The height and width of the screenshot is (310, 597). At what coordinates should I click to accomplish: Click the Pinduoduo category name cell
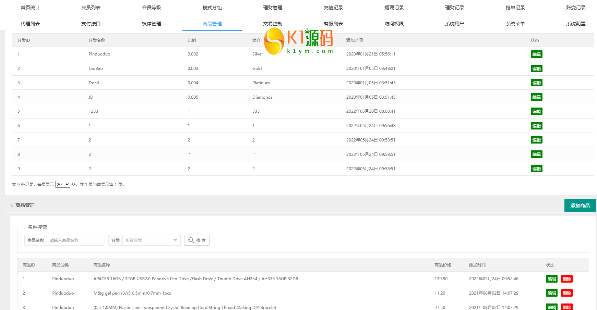[99, 54]
